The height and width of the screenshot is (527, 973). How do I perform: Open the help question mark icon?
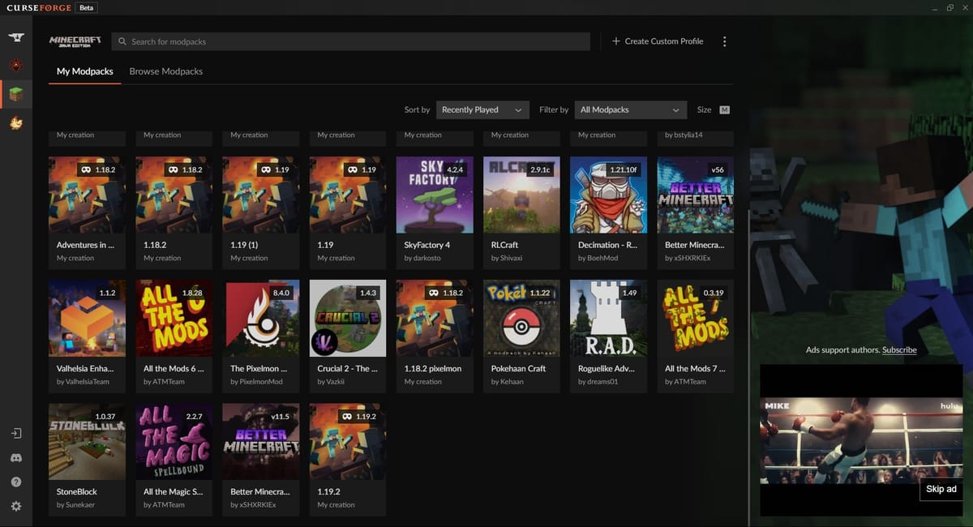pyautogui.click(x=16, y=482)
